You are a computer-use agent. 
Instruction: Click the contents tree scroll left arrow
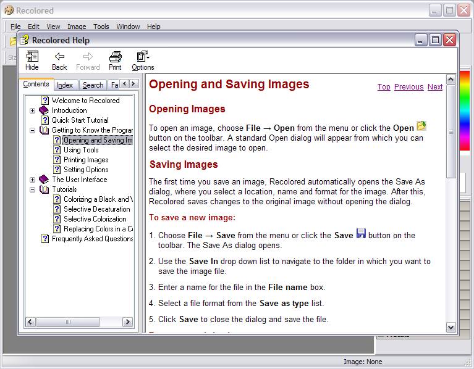point(30,322)
